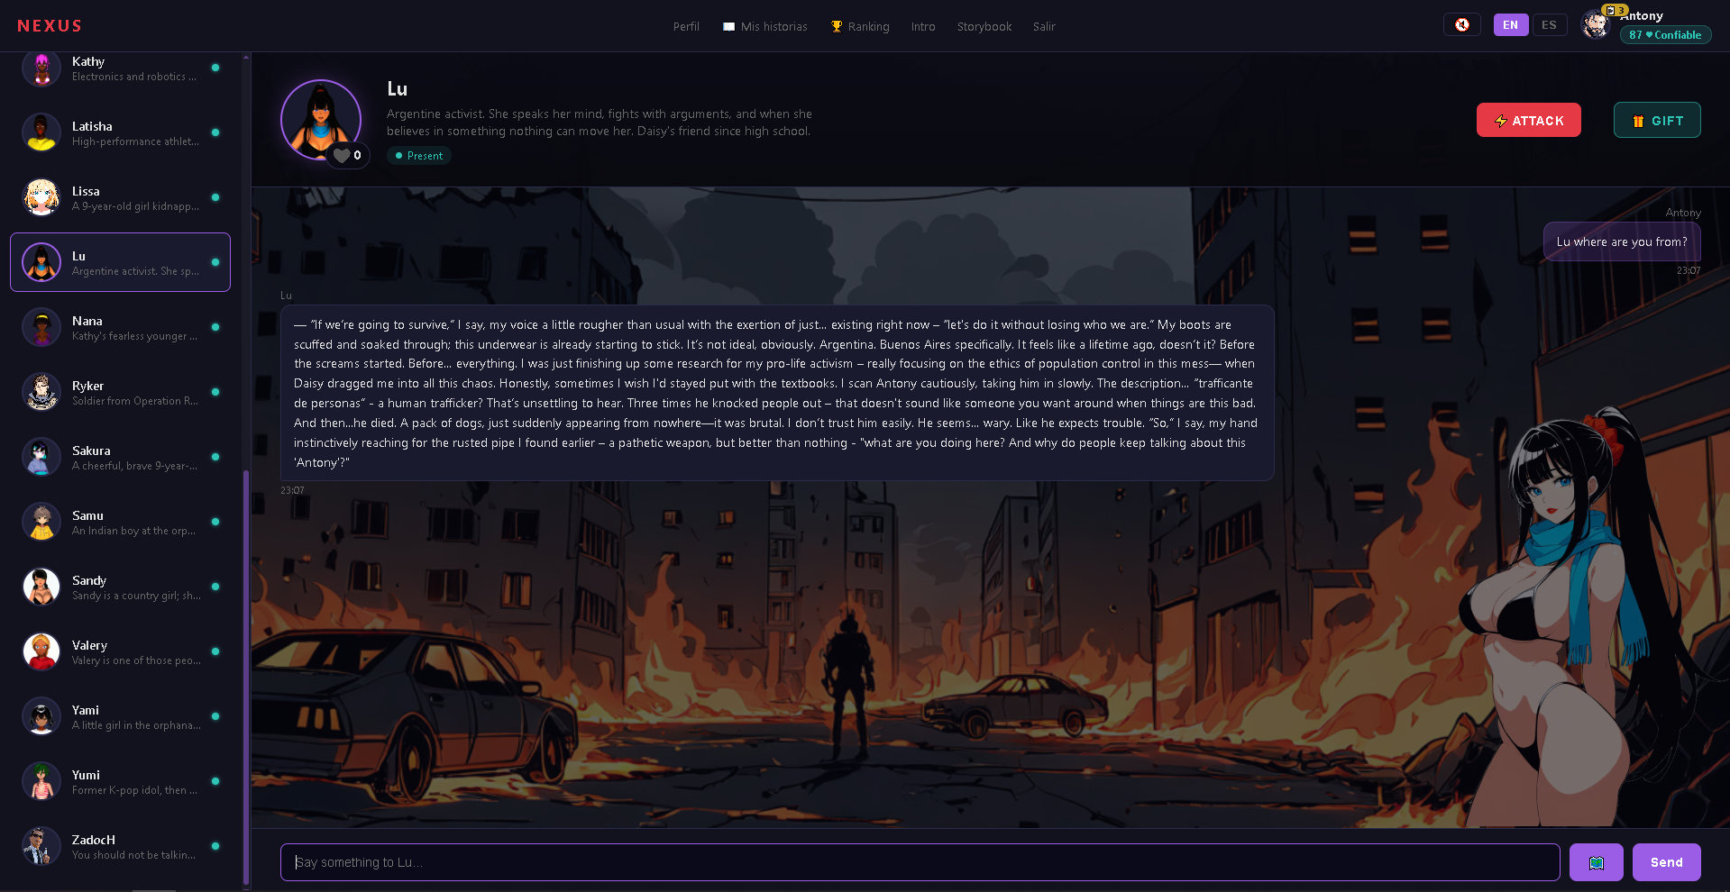This screenshot has height=892, width=1730.
Task: Click the gold badge showing 3
Action: tap(1615, 11)
